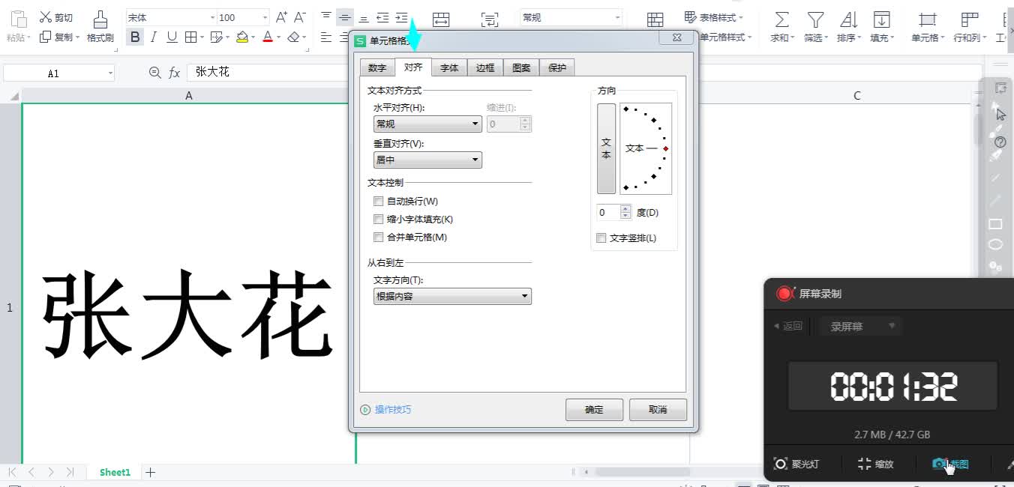
Task: Select the Sheet1 worksheet tab
Action: [115, 472]
